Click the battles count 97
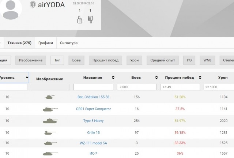 137,133
